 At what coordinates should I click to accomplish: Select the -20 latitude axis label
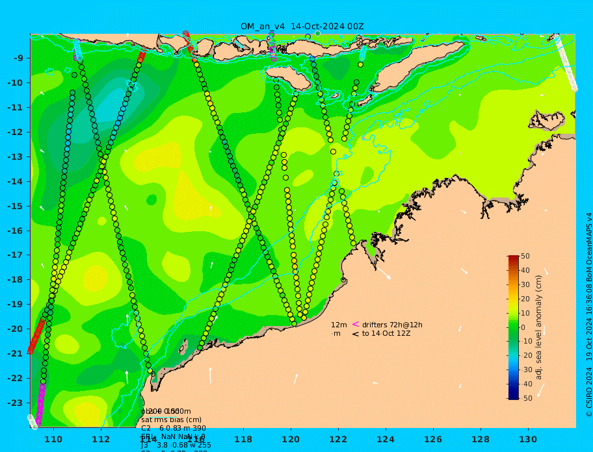coord(16,329)
